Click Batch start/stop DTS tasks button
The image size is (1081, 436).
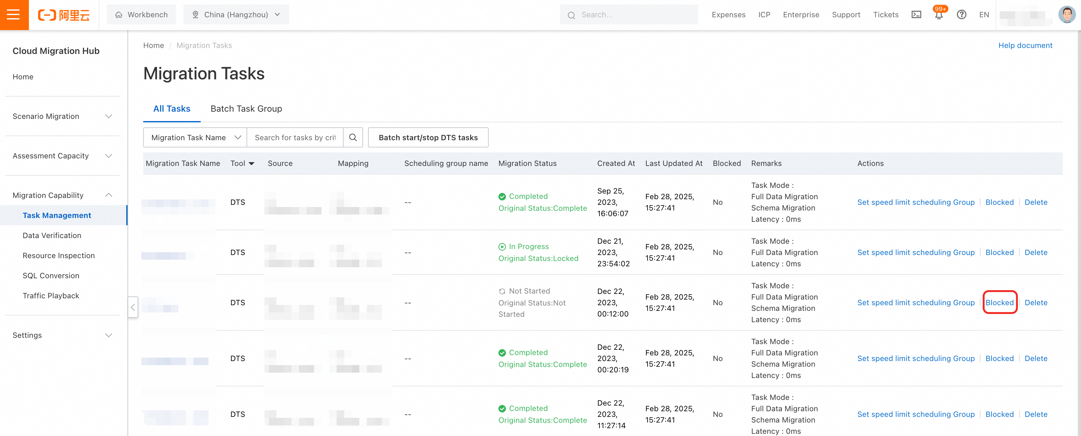pos(428,137)
